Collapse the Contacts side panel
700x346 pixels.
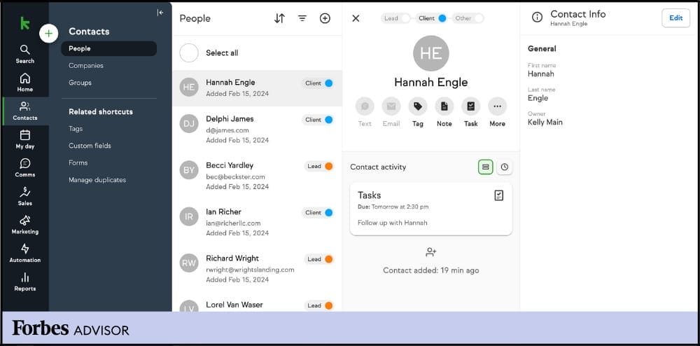160,13
